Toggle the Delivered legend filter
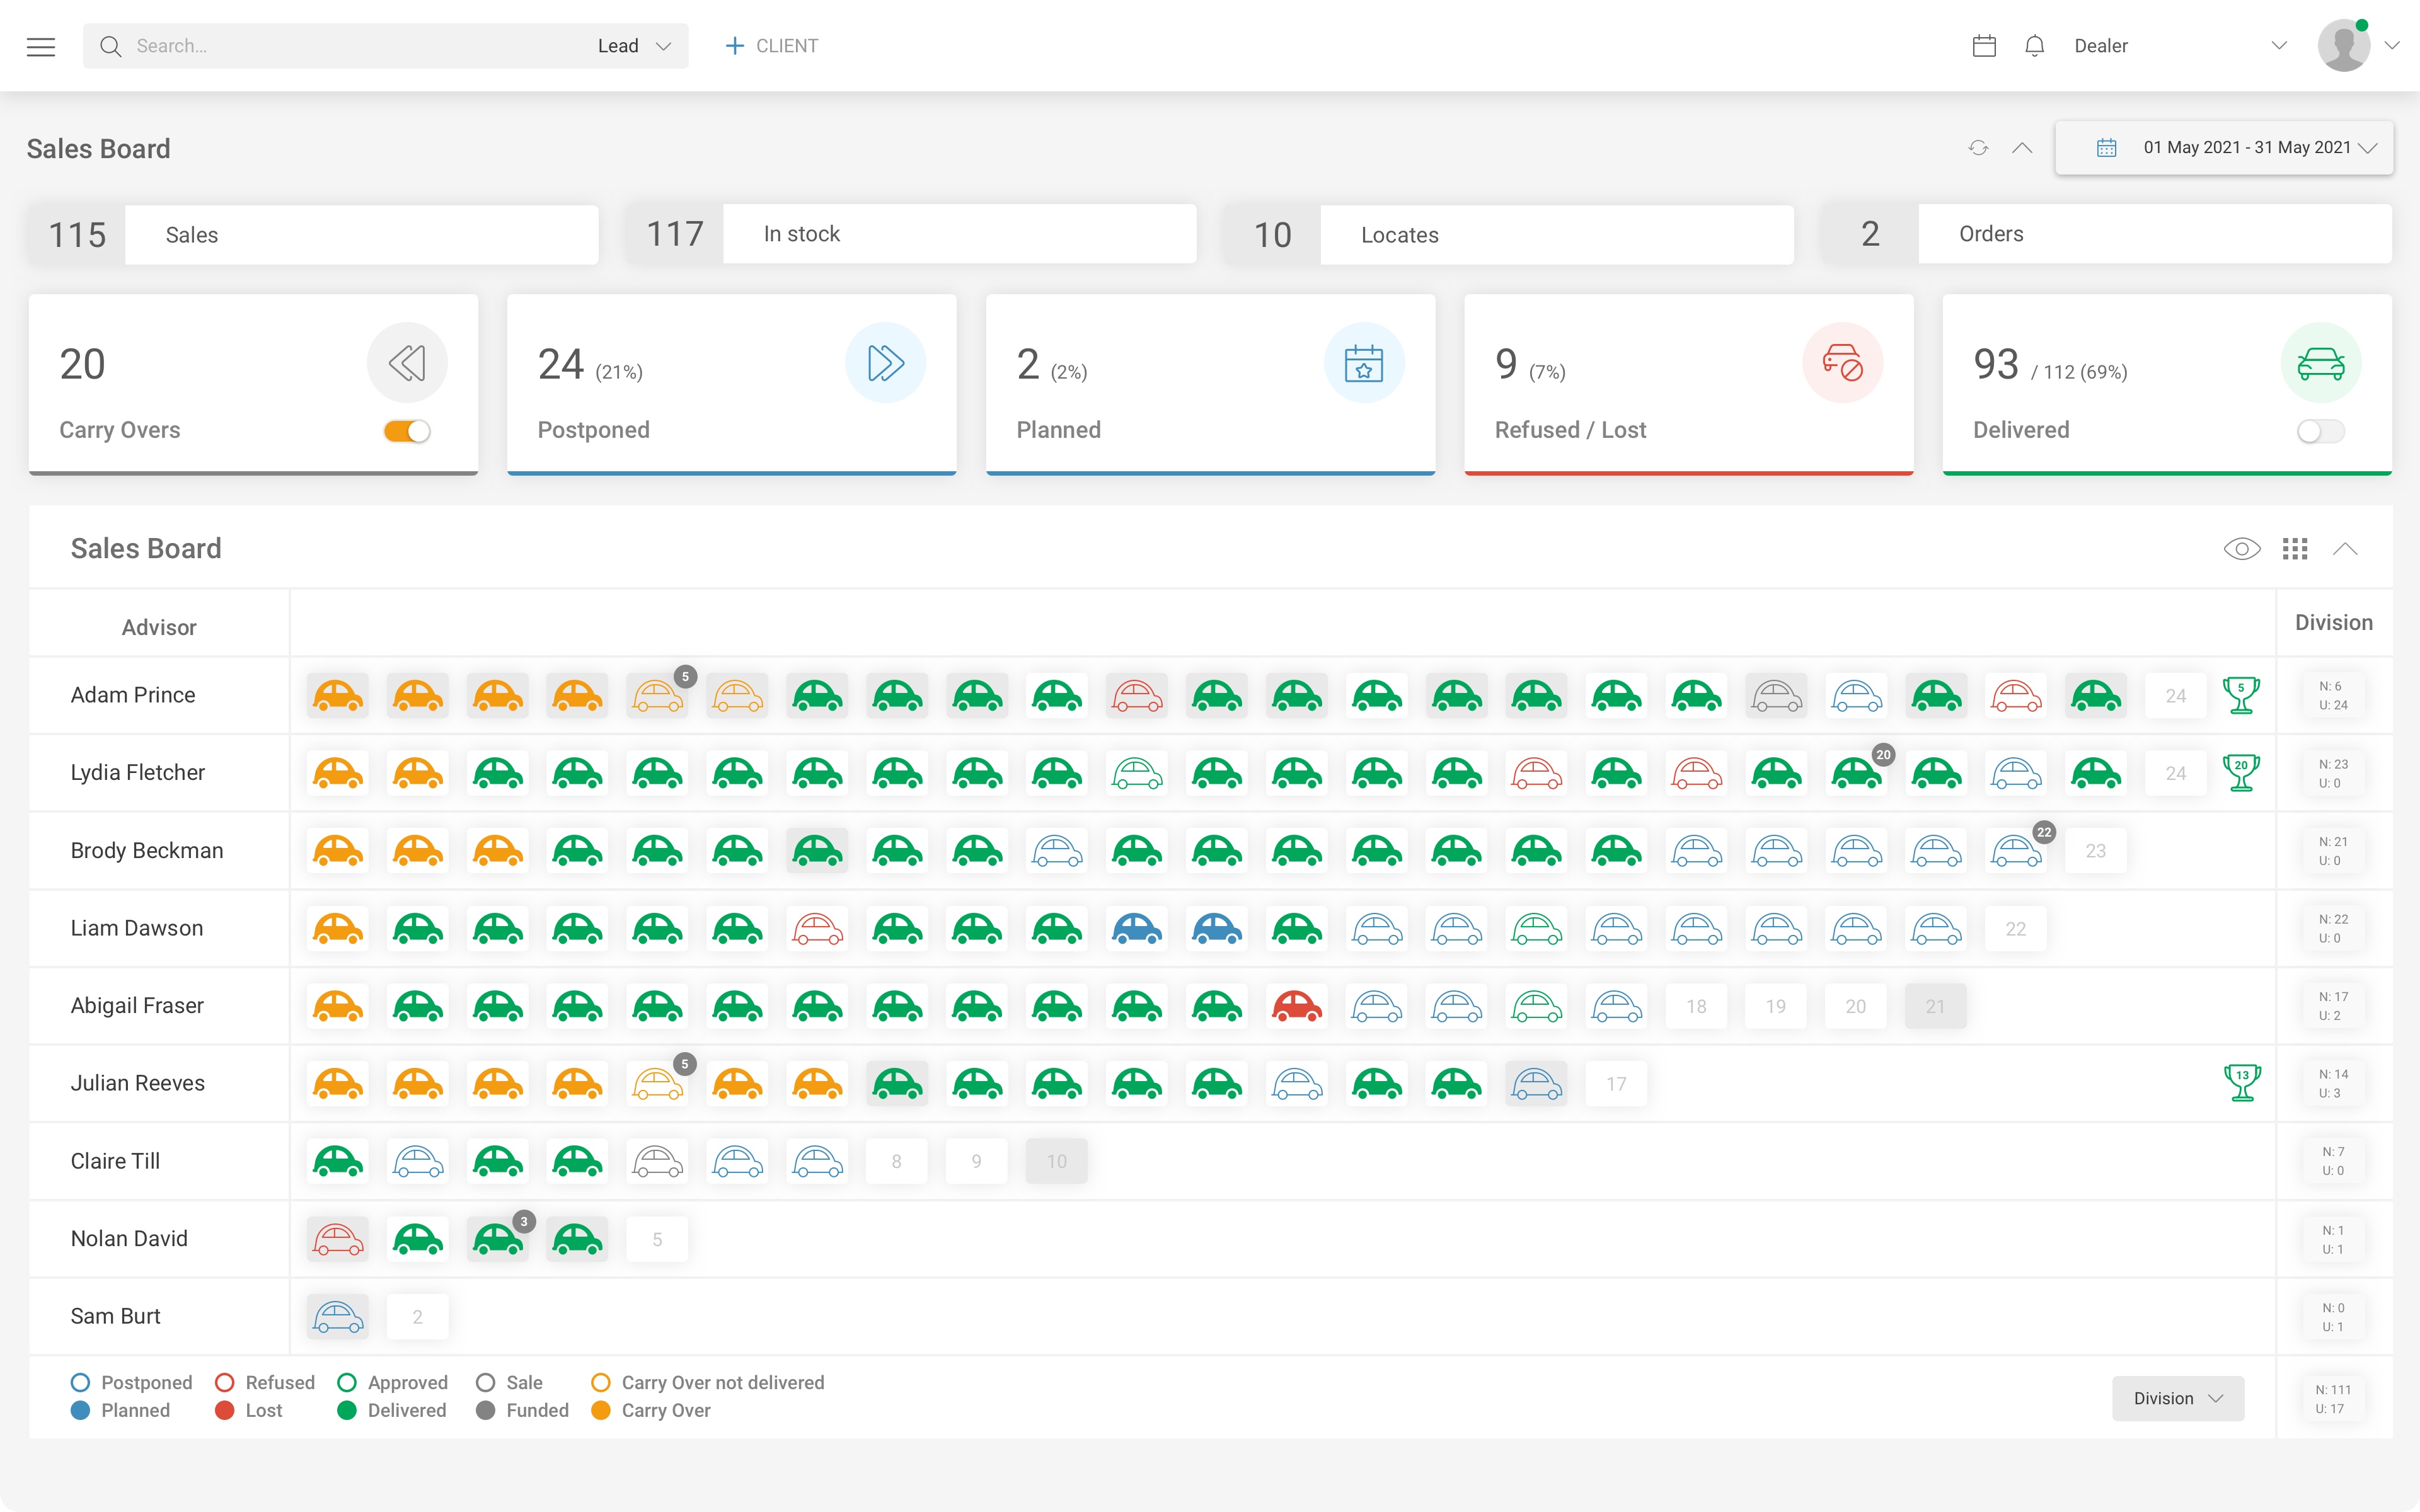The image size is (2420, 1512). point(392,1411)
